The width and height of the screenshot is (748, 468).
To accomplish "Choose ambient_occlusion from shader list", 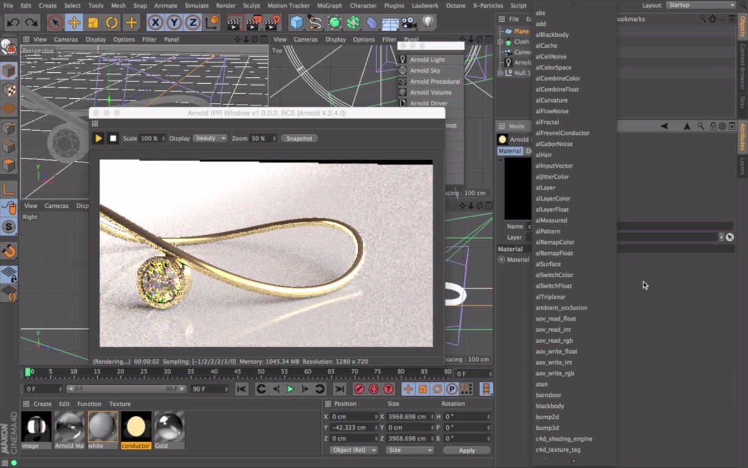I will click(561, 308).
